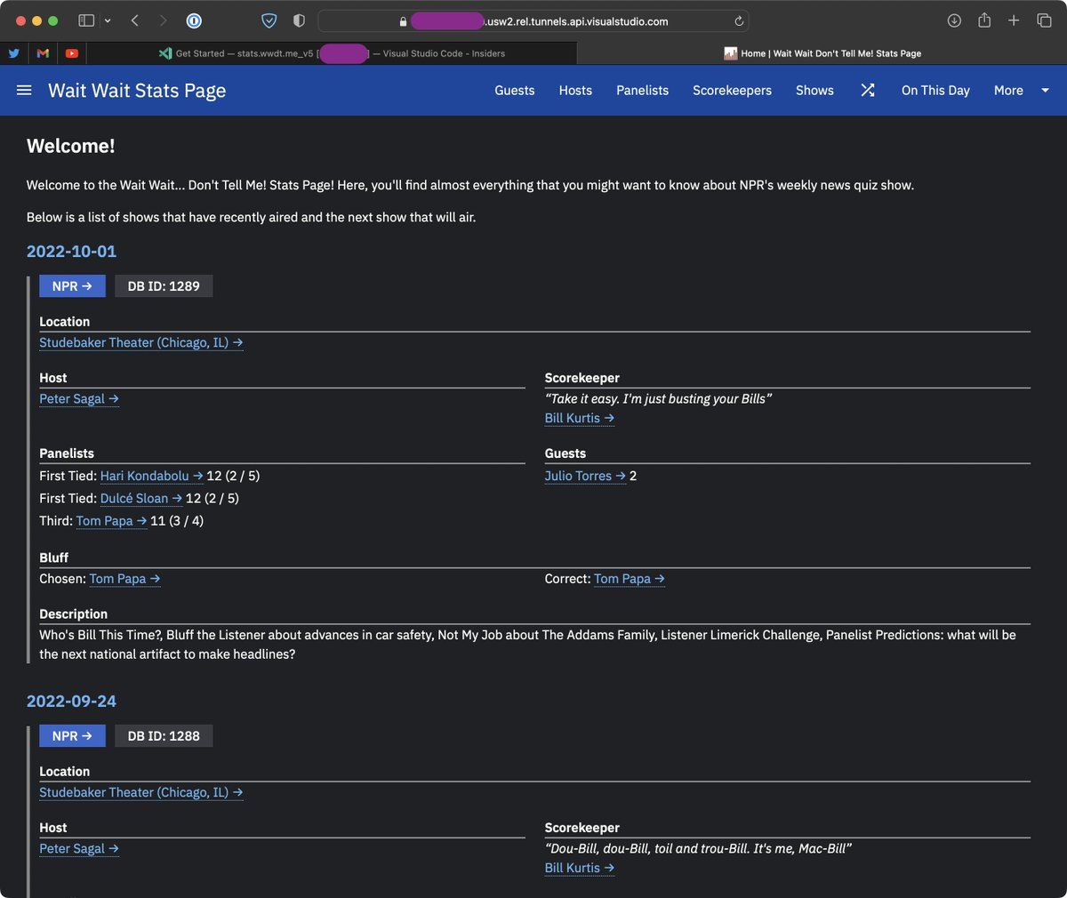The height and width of the screenshot is (898, 1067).
Task: Open the Panelists navigation item
Action: click(642, 91)
